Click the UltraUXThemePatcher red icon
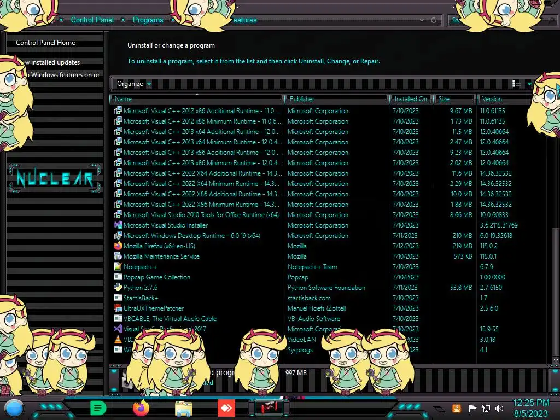Image resolution: width=560 pixels, height=420 pixels. tap(118, 308)
